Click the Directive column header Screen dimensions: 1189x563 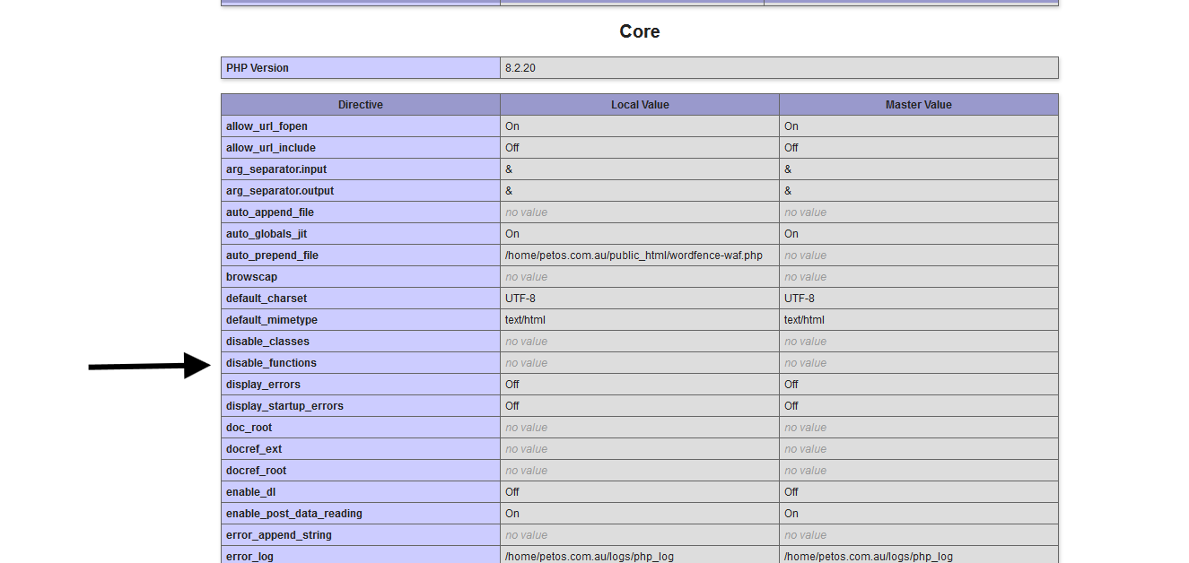tap(361, 105)
